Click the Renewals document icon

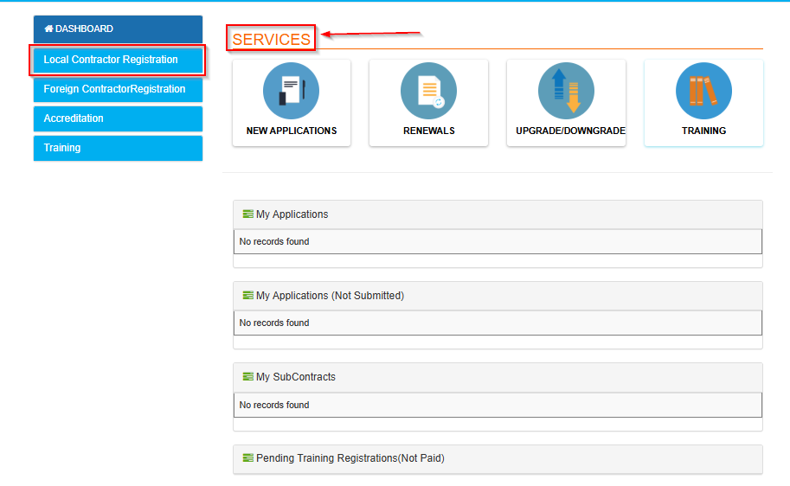coord(429,91)
